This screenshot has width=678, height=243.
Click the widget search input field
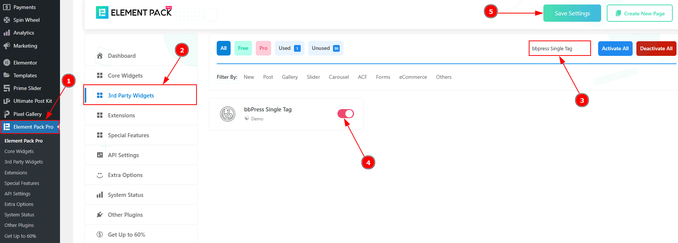coord(560,48)
